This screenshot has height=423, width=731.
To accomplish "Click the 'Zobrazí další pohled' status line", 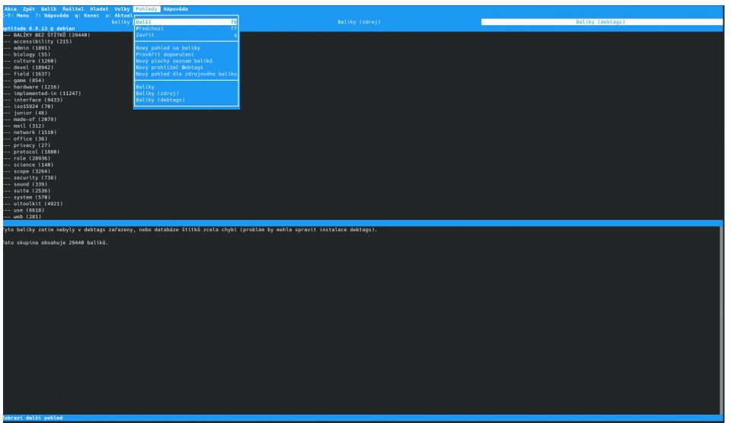I will (33, 418).
